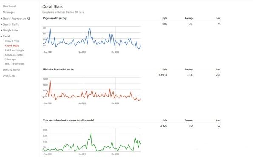Image resolution: width=253 pixels, height=157 pixels.
Task: Click the Pages crawled per day label
Action: pos(55,18)
